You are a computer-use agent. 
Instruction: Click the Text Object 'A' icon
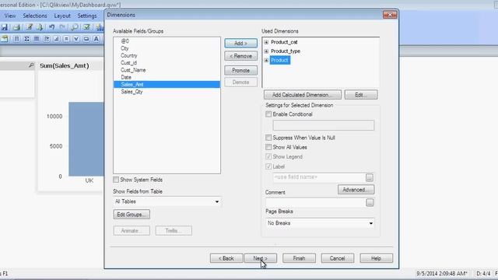point(96,39)
